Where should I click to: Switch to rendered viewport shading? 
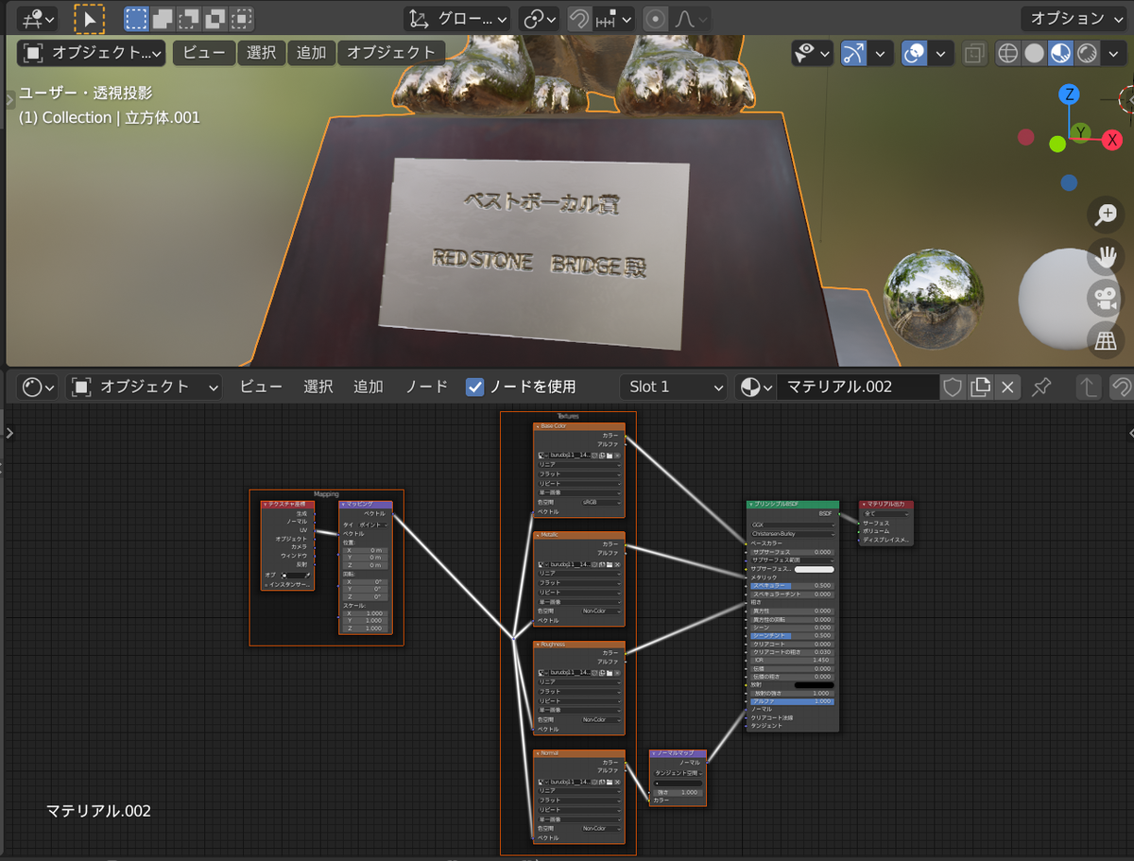point(1088,54)
